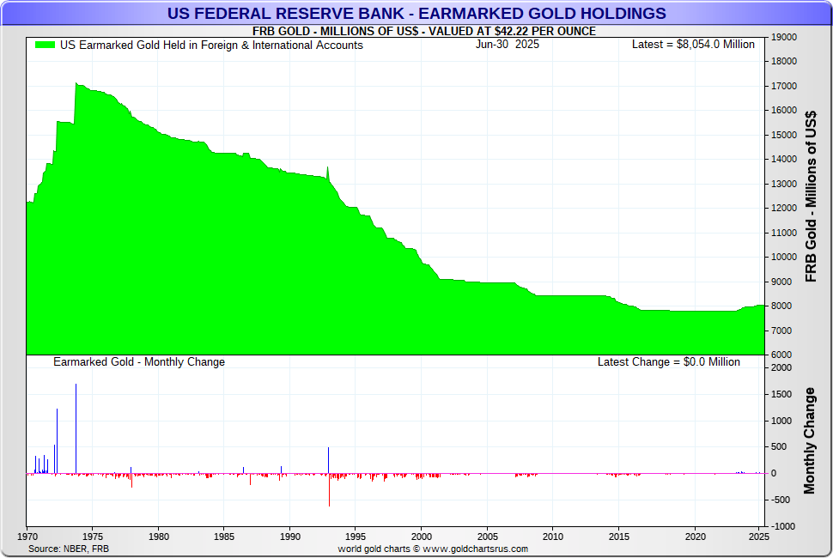
Task: Click the 2010 x-axis label
Action: [553, 537]
